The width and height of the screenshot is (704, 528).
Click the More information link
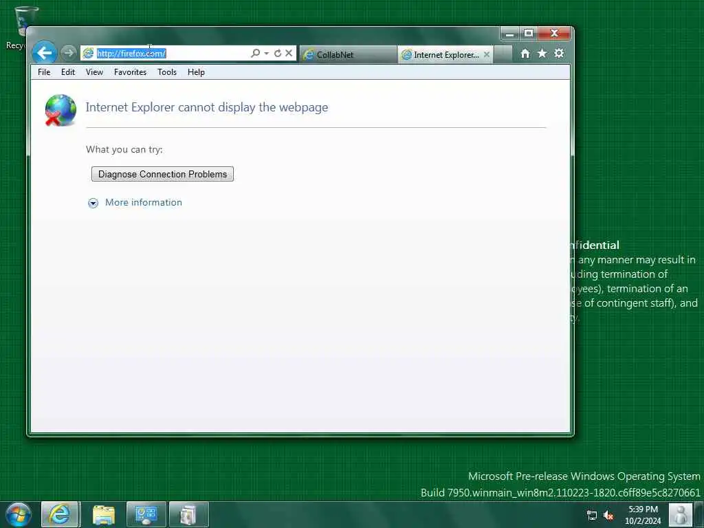(x=144, y=203)
